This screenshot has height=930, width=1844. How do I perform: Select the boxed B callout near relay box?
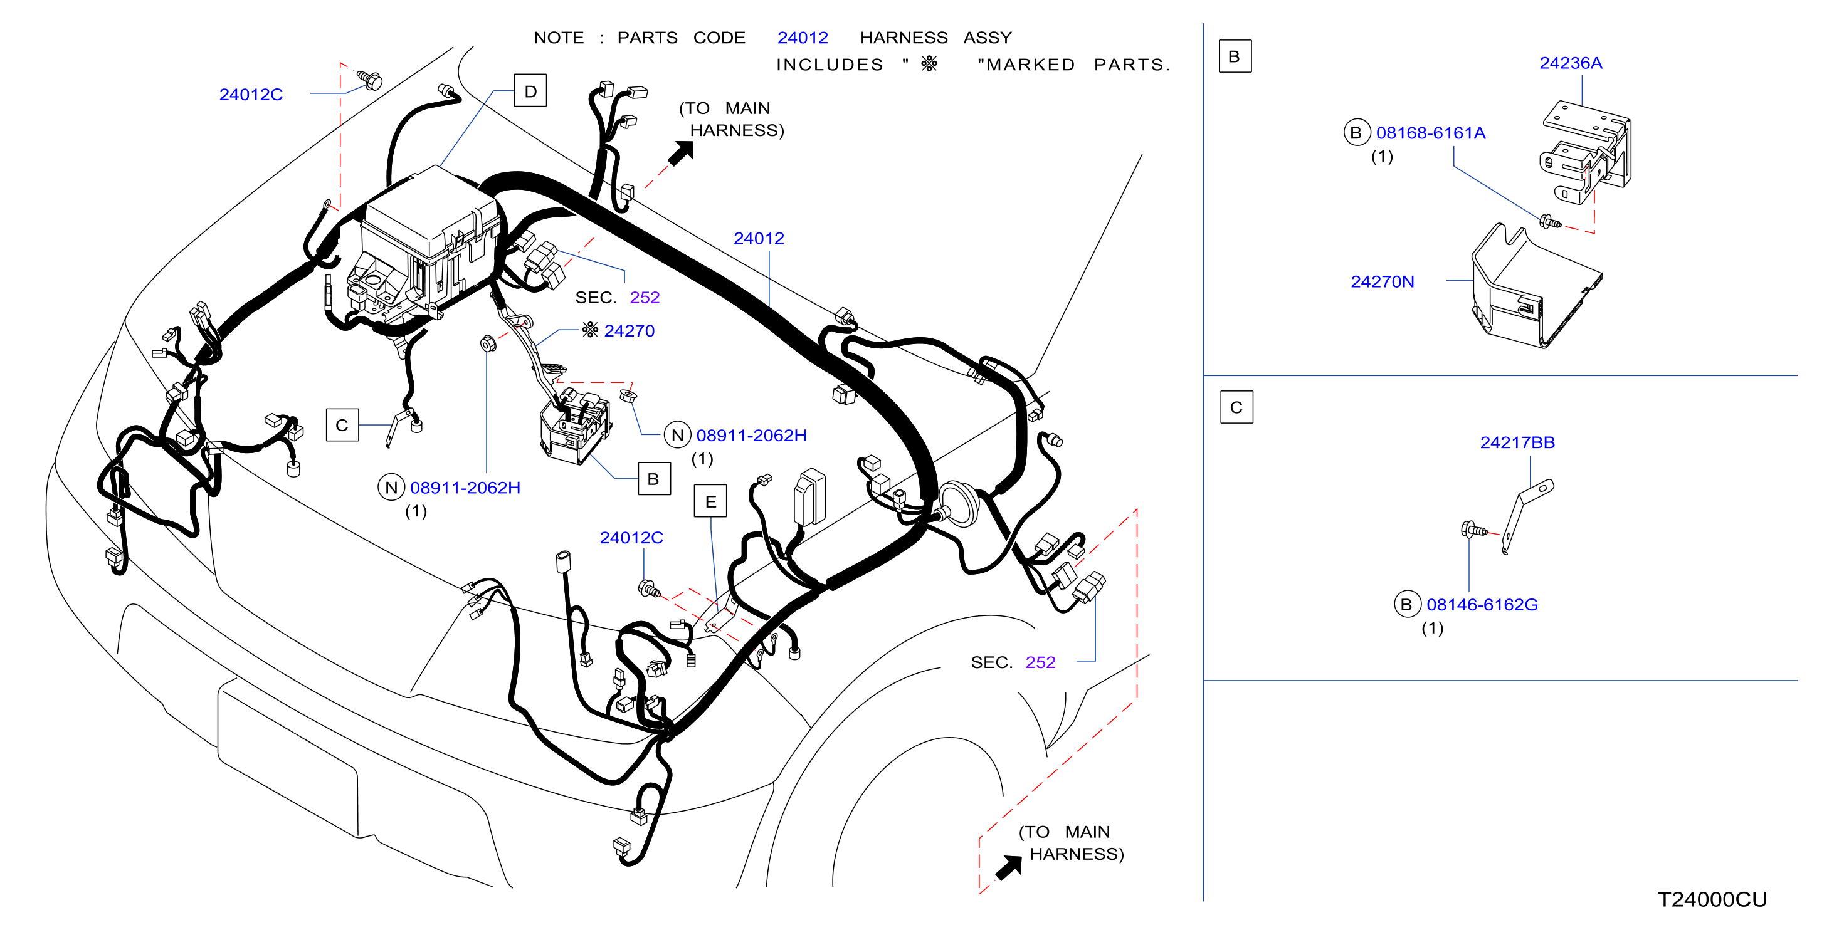click(x=653, y=479)
